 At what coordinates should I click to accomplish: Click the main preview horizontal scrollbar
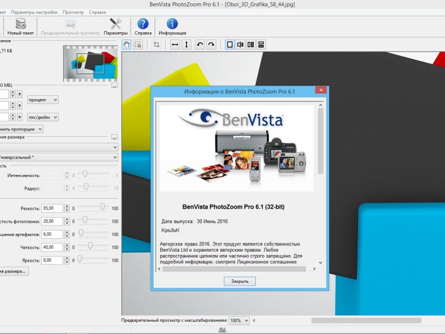pos(366,321)
